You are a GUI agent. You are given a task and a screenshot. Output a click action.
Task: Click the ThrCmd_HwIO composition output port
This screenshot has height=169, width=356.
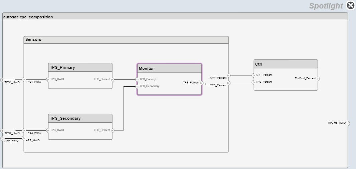(x=348, y=123)
